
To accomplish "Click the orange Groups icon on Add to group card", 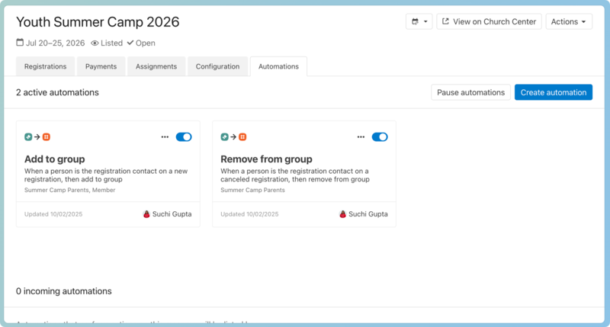I will (x=47, y=137).
